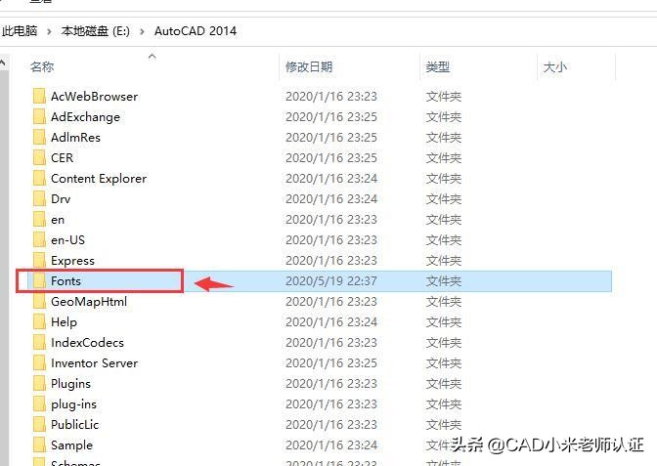Select the AdExchange folder name
This screenshot has width=657, height=466.
[85, 117]
